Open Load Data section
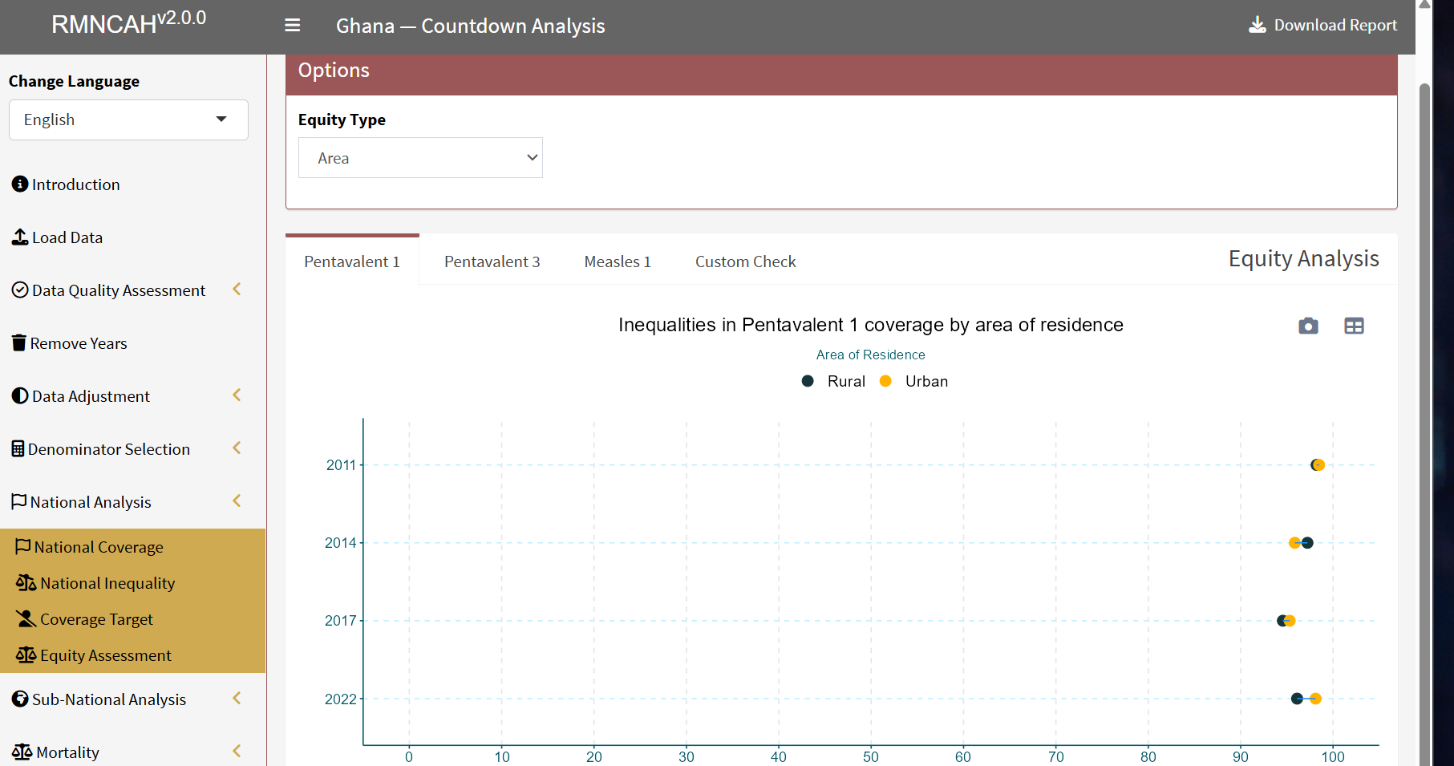 [67, 237]
